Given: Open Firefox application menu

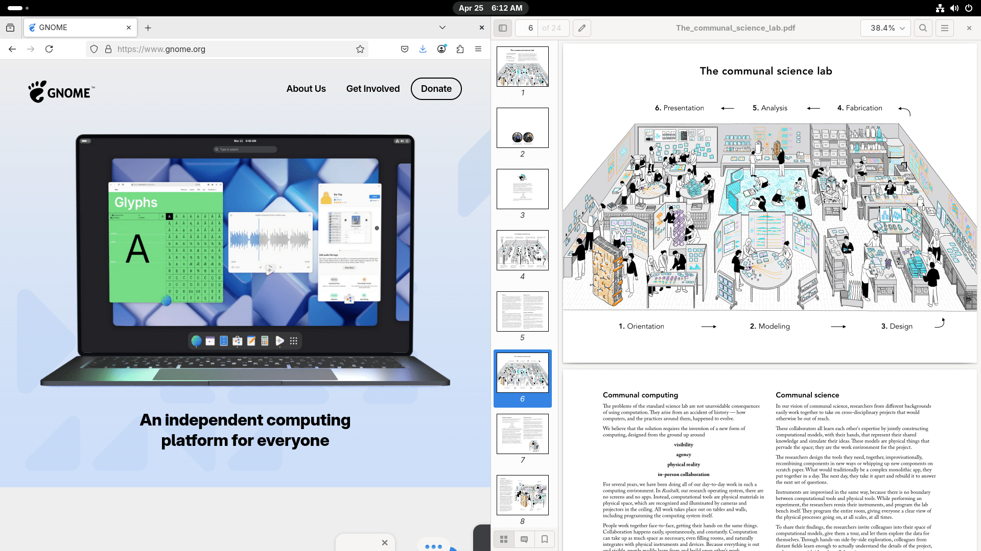Looking at the screenshot, I should (478, 49).
